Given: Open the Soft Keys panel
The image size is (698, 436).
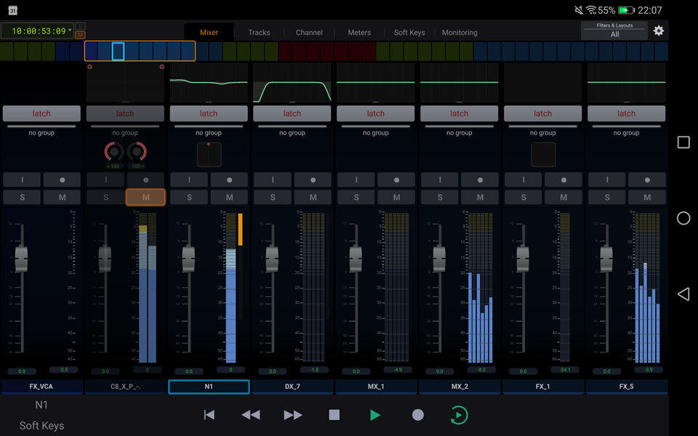Looking at the screenshot, I should point(41,426).
